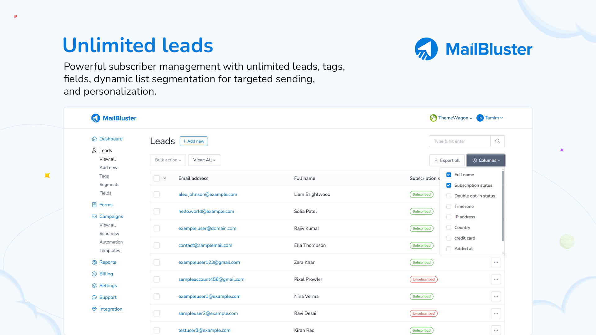
Task: Open Add new under Leads in sidebar
Action: pos(108,167)
